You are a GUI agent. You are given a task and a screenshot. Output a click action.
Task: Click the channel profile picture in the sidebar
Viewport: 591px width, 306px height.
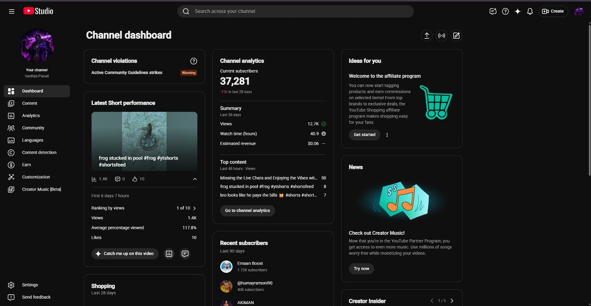coord(37,46)
